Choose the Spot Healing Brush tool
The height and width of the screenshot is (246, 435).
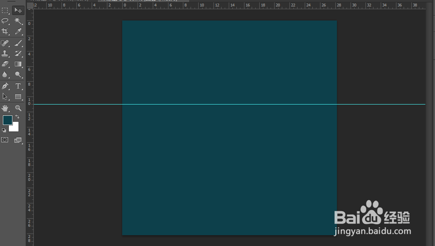[x=5, y=43]
